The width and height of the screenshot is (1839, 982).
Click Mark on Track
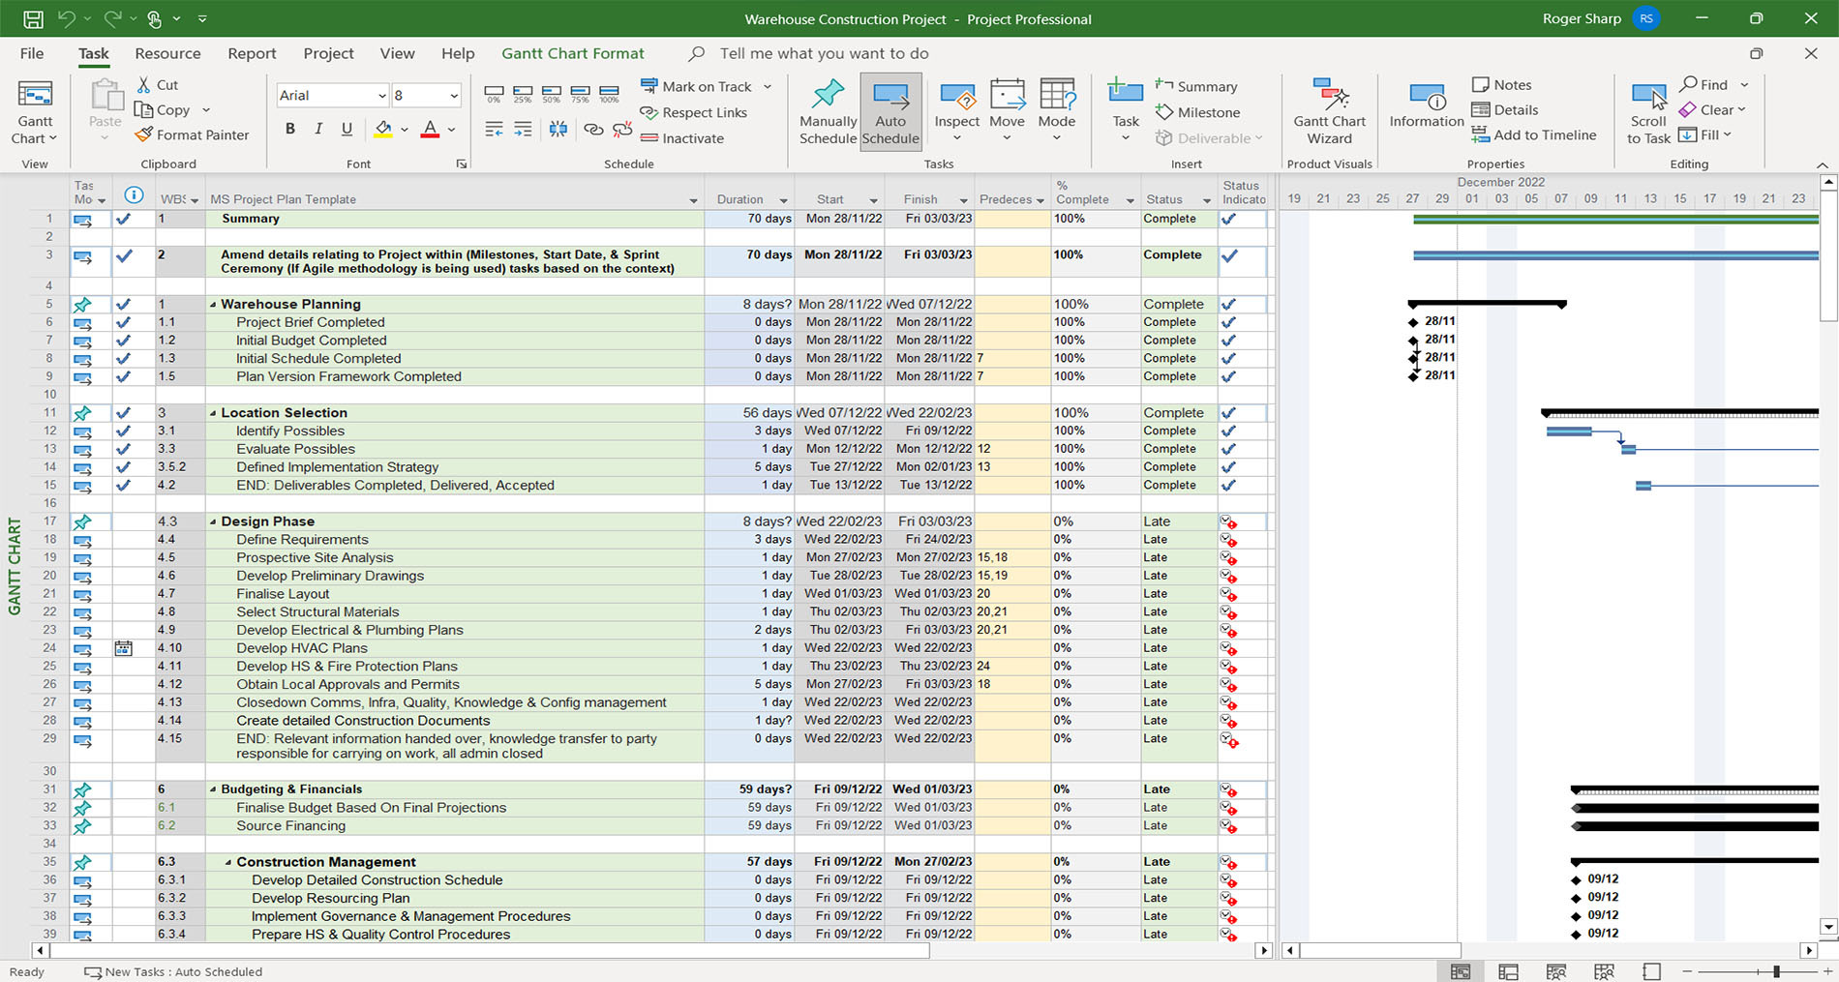[x=696, y=86]
